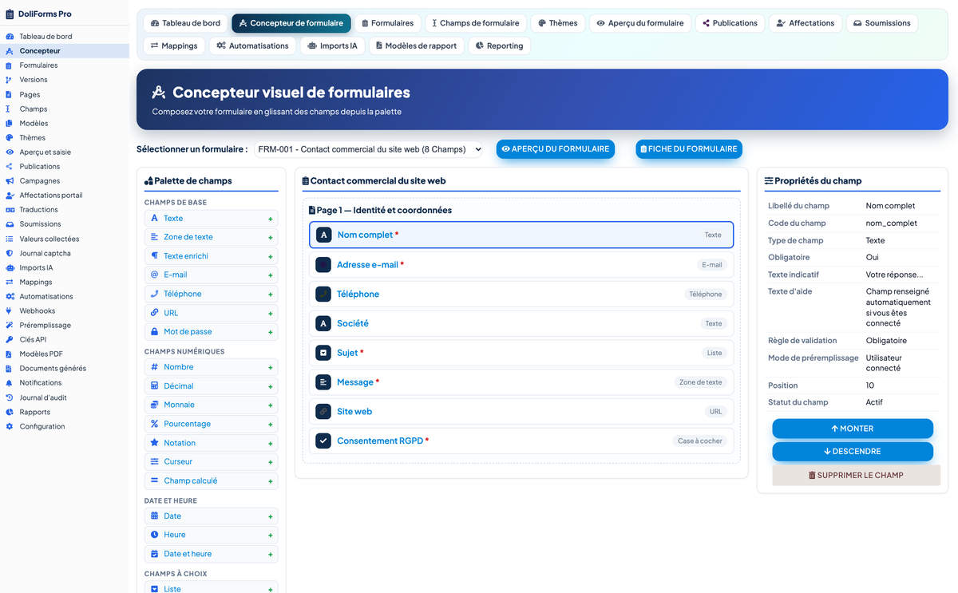The image size is (958, 593).
Task: Open the Reporting tab
Action: 499,45
